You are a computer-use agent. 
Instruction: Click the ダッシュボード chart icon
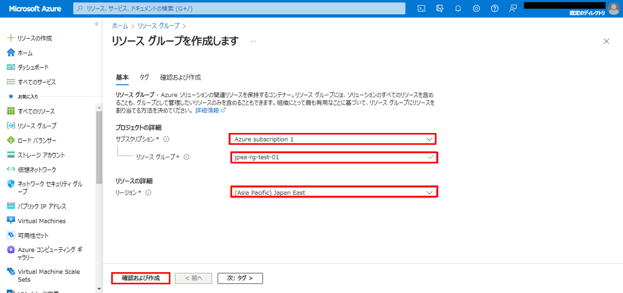(11, 67)
